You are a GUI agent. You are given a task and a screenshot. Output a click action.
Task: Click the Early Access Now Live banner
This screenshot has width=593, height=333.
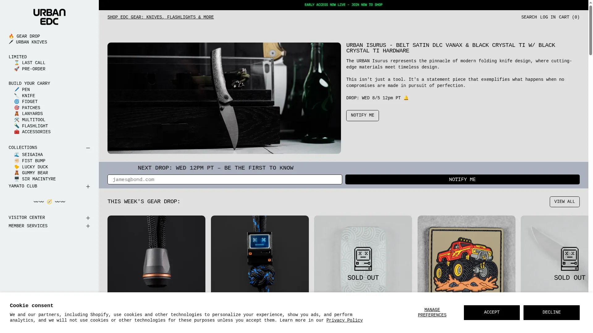point(343,5)
